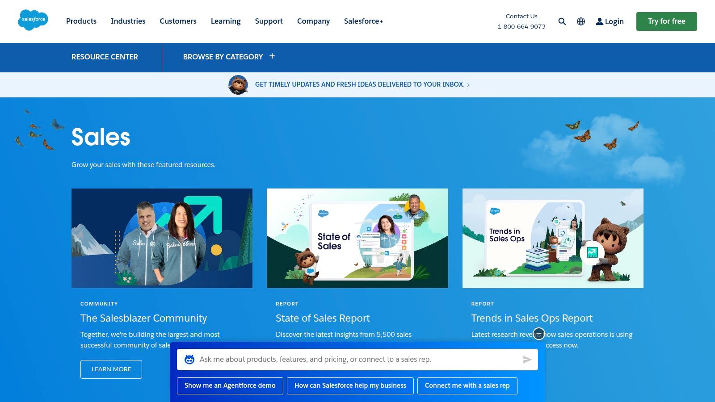Screen dimensions: 715x402
Task: Call the 1-800-664-9073 phone number
Action: (x=522, y=26)
